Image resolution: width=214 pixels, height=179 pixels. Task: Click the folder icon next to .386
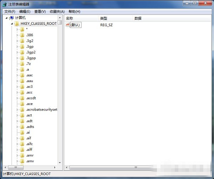click(22, 35)
